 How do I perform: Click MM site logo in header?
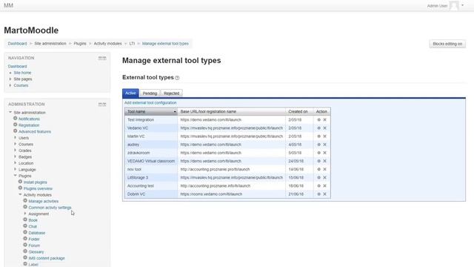click(8, 5)
